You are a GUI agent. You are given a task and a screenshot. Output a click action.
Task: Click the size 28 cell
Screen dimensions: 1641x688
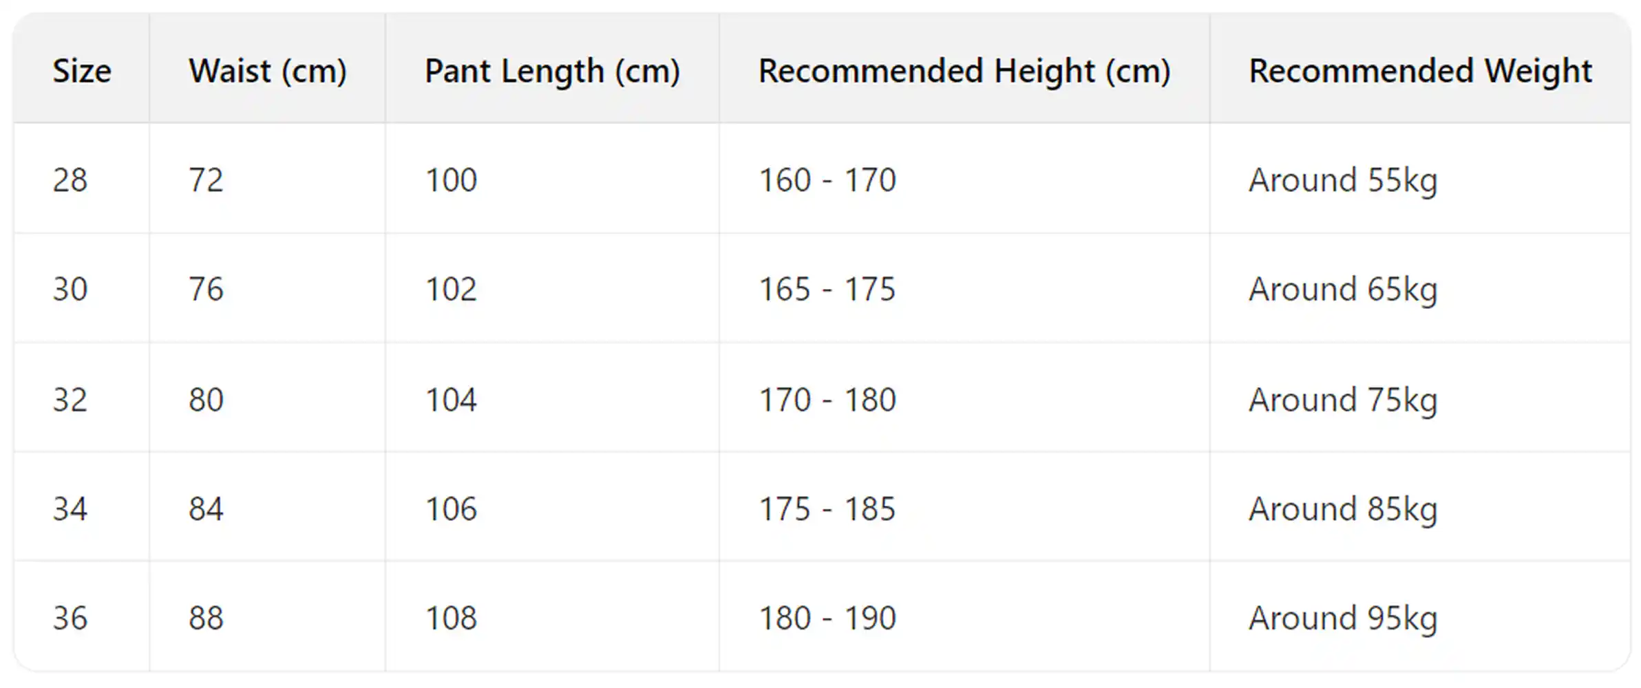click(70, 180)
